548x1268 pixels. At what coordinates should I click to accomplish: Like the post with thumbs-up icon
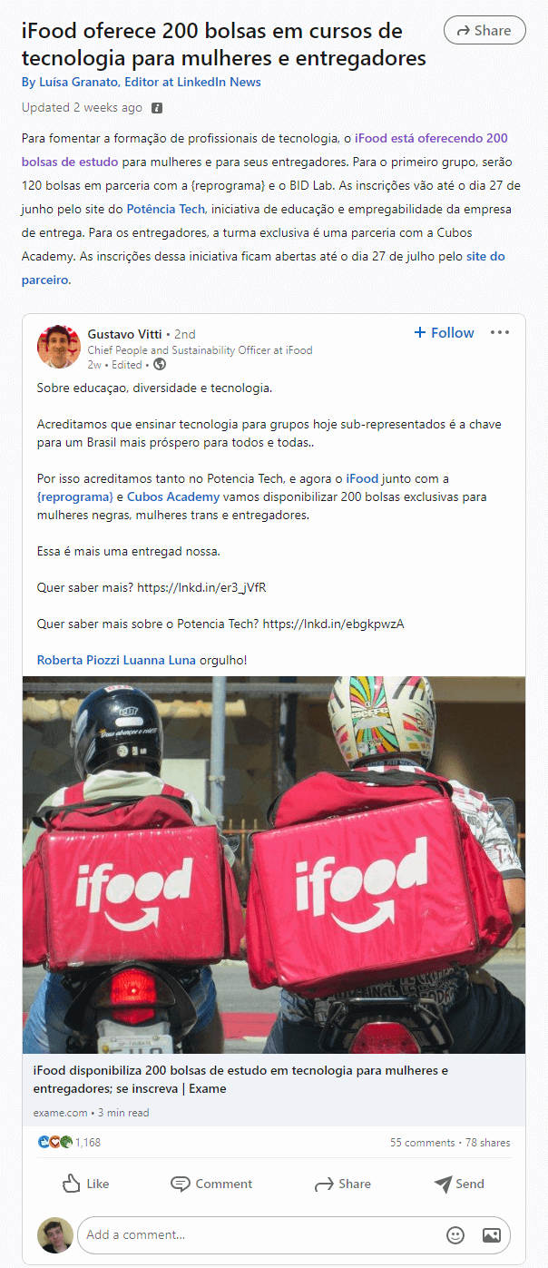85,1184
